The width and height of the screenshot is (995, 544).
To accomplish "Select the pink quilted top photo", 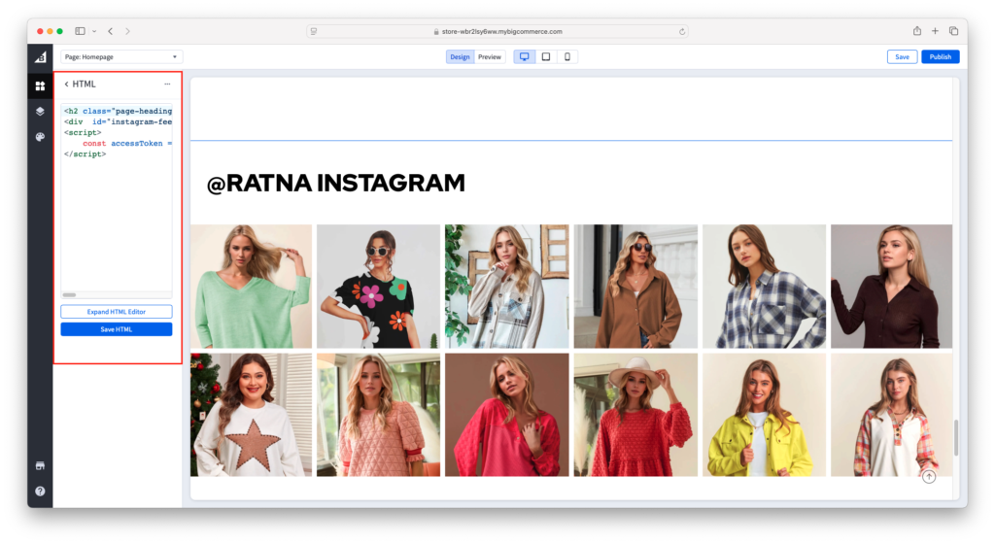I will pyautogui.click(x=378, y=415).
